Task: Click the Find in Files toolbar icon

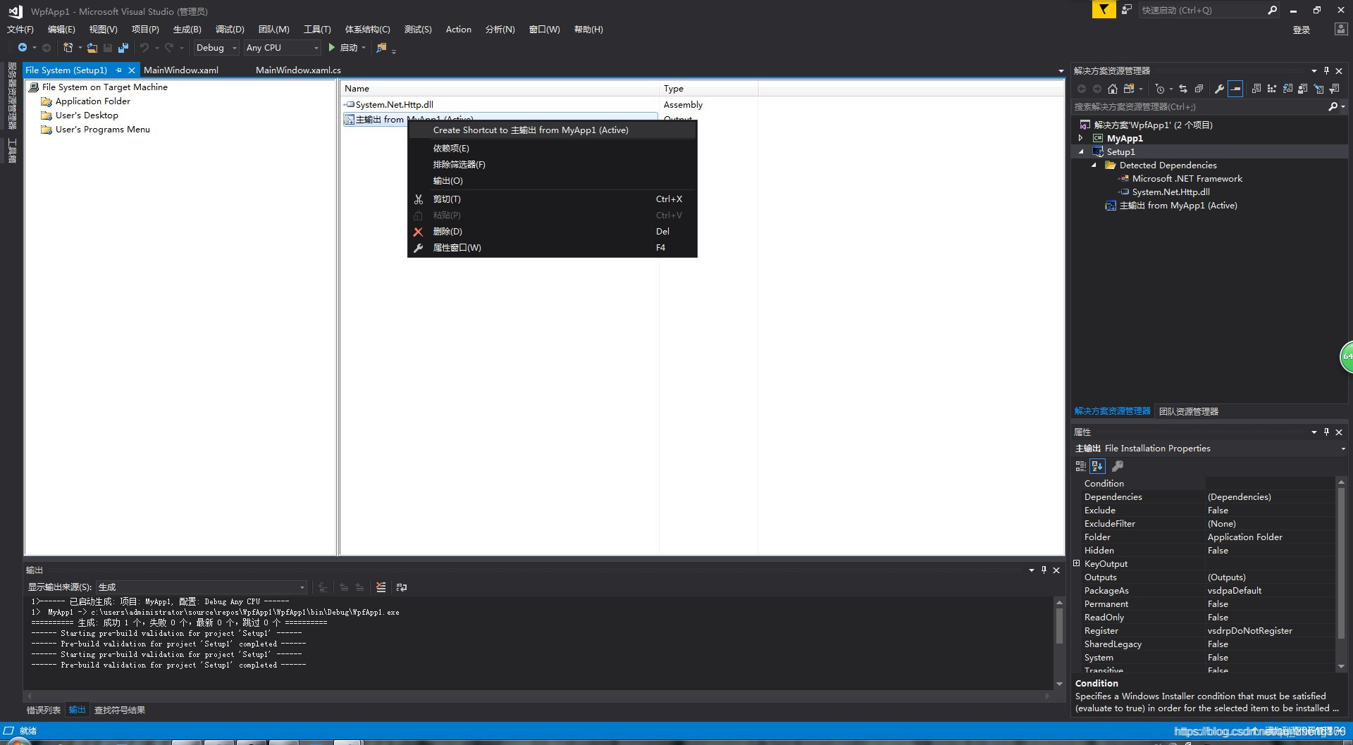Action: pyautogui.click(x=381, y=47)
